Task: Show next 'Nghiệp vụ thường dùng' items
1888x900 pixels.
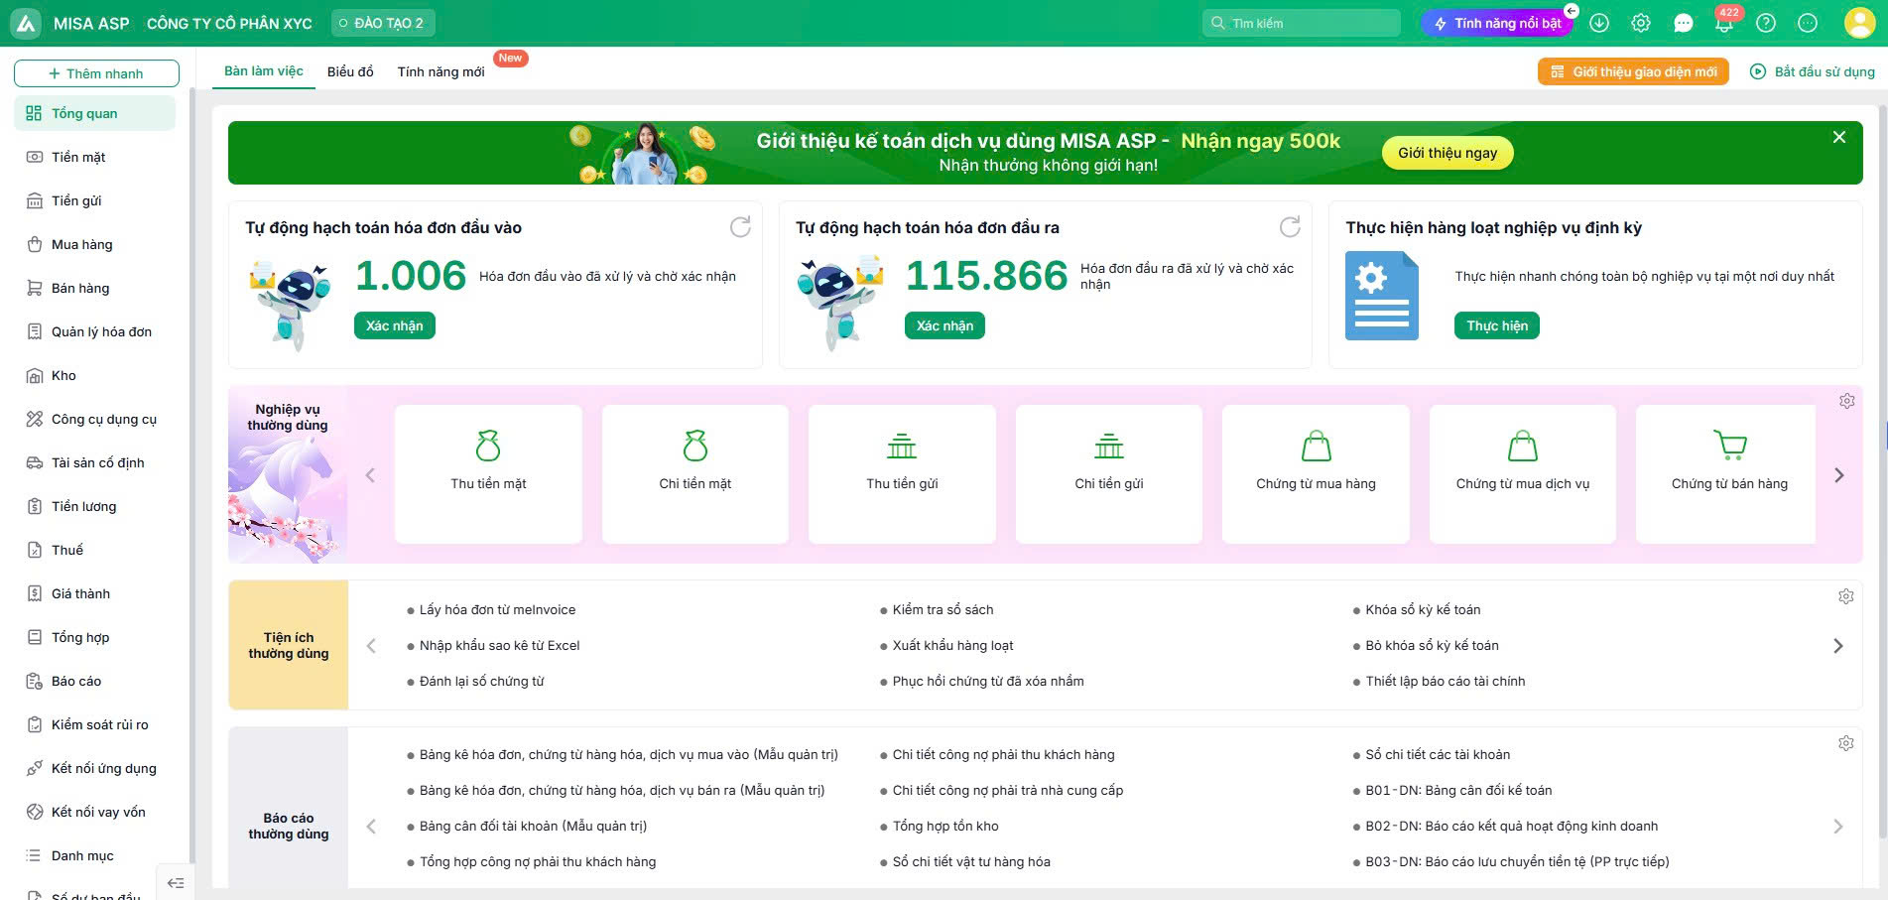Action: 1838,475
